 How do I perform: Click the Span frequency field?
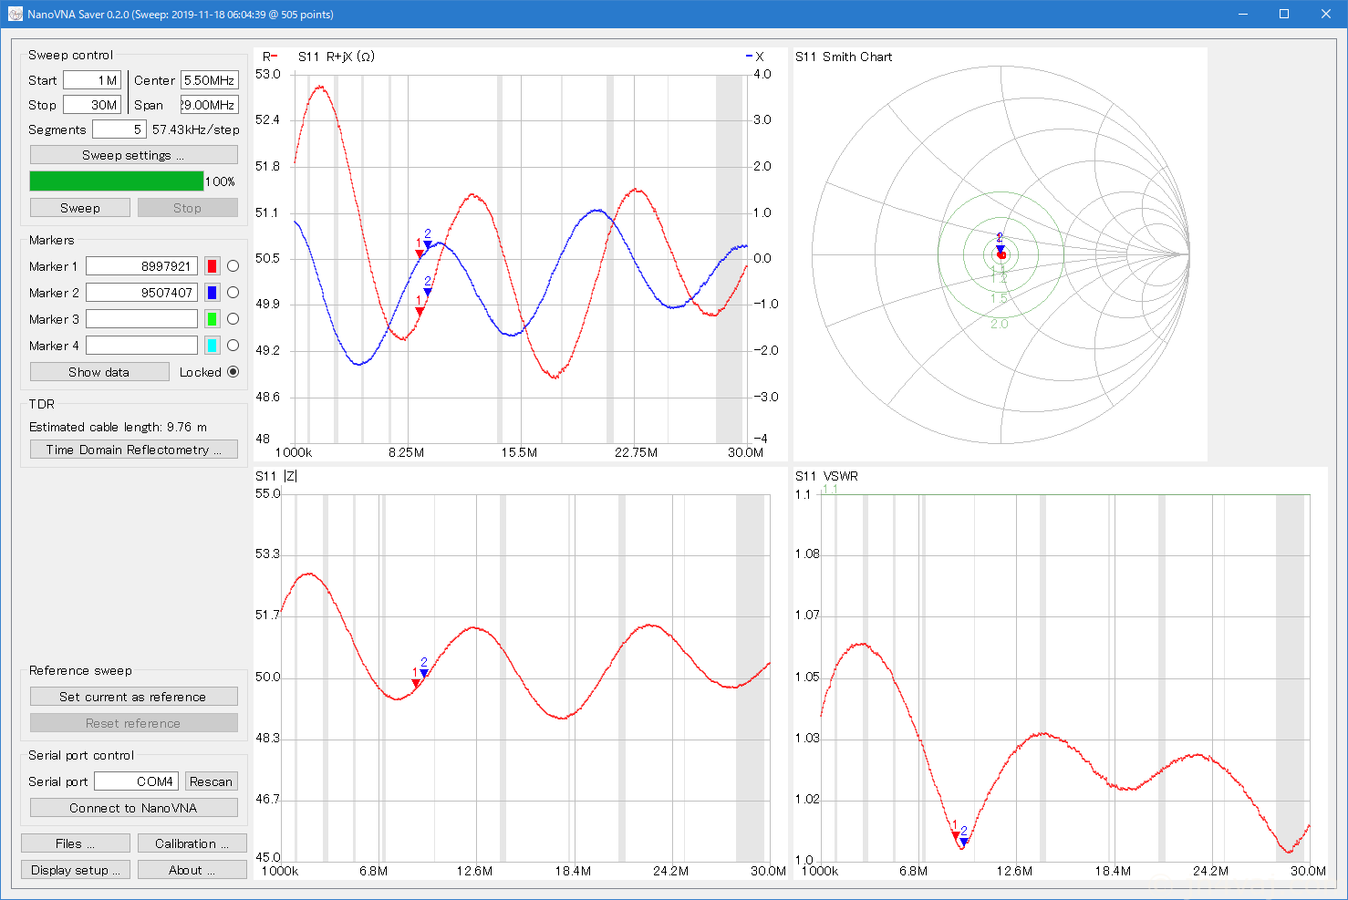210,105
